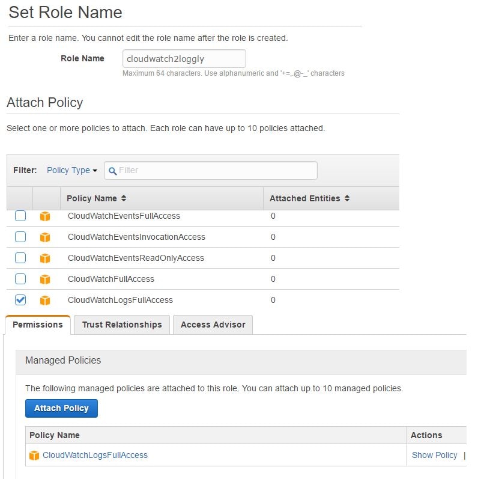This screenshot has height=479, width=478.
Task: Sort by Policy Name column arrows
Action: (124, 198)
